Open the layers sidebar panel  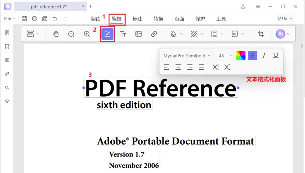[7, 101]
